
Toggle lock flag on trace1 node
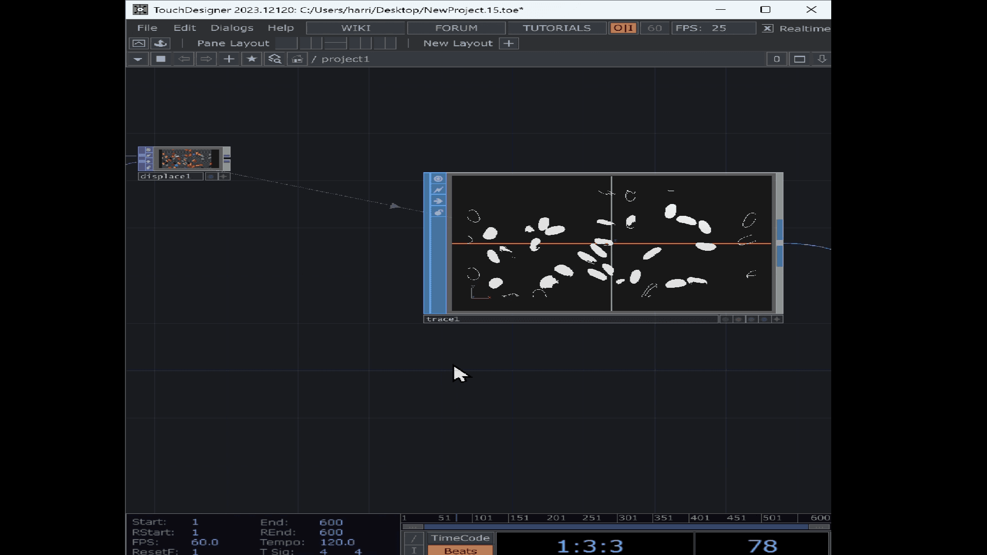coord(438,213)
